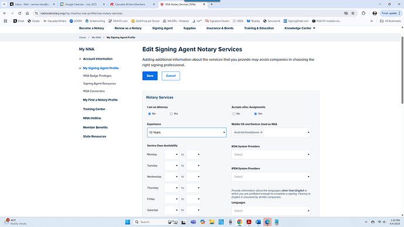Open Friday end time dropdown
Screen dimensions: 404x227
tap(193, 199)
